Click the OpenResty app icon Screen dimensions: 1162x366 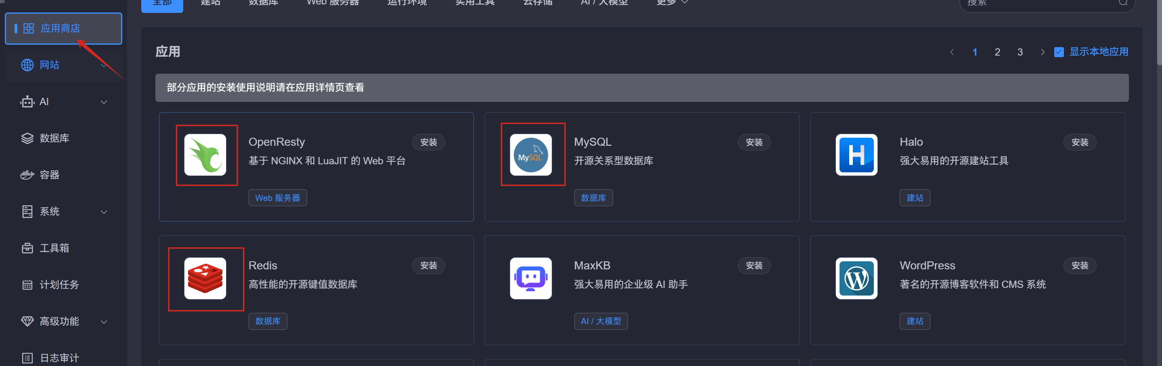205,155
